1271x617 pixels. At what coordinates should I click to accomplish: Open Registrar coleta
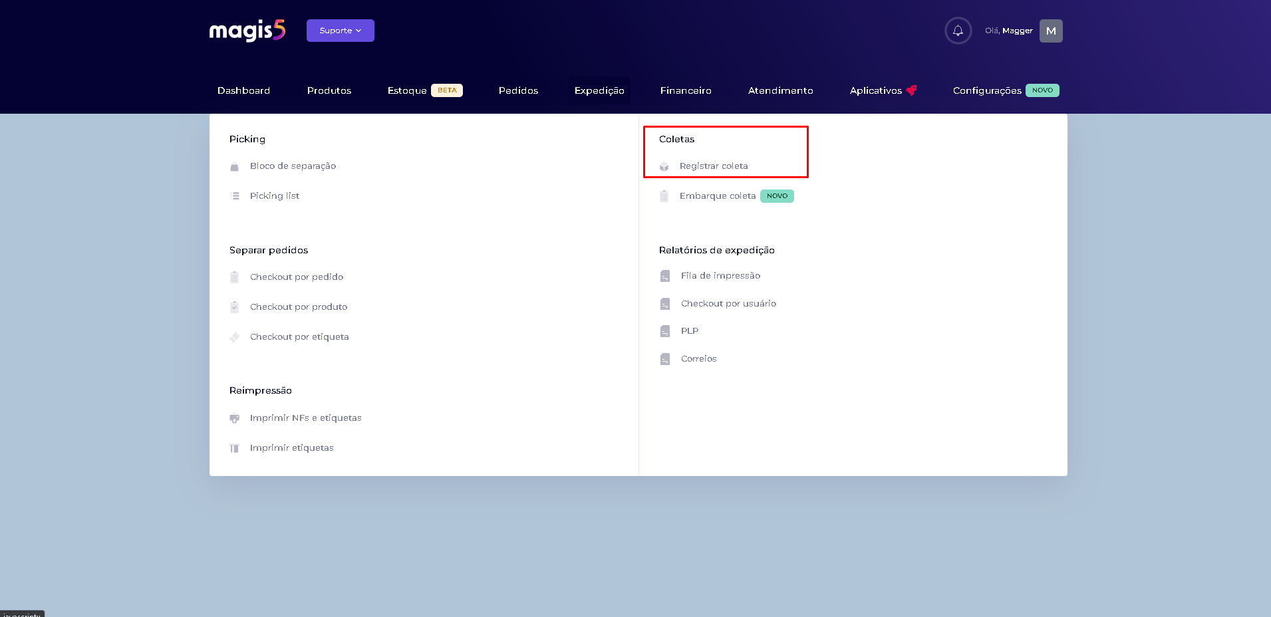tap(714, 166)
